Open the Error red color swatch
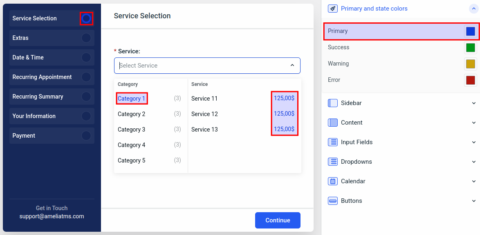This screenshot has height=235, width=480. [x=471, y=80]
